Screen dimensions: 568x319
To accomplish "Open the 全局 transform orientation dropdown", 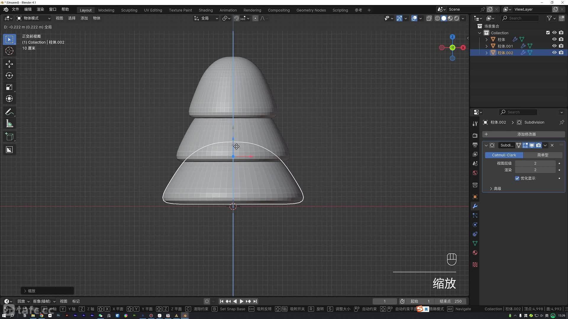I will pyautogui.click(x=206, y=18).
